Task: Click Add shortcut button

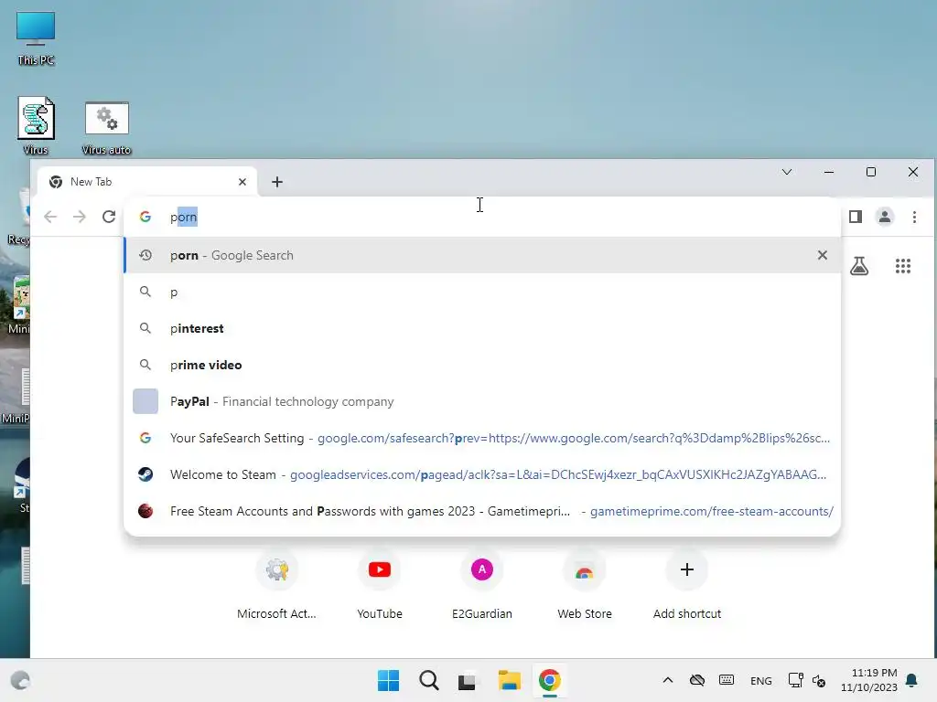Action: pos(686,585)
